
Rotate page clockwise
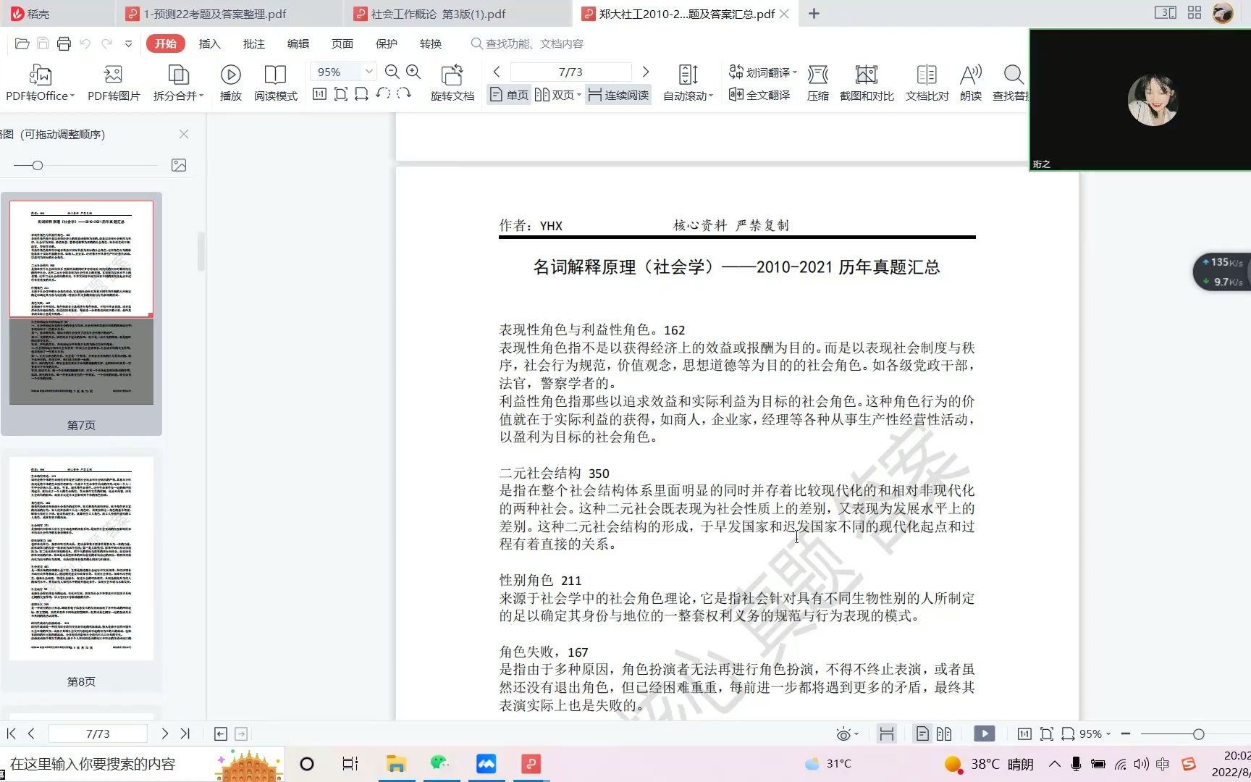(x=404, y=93)
